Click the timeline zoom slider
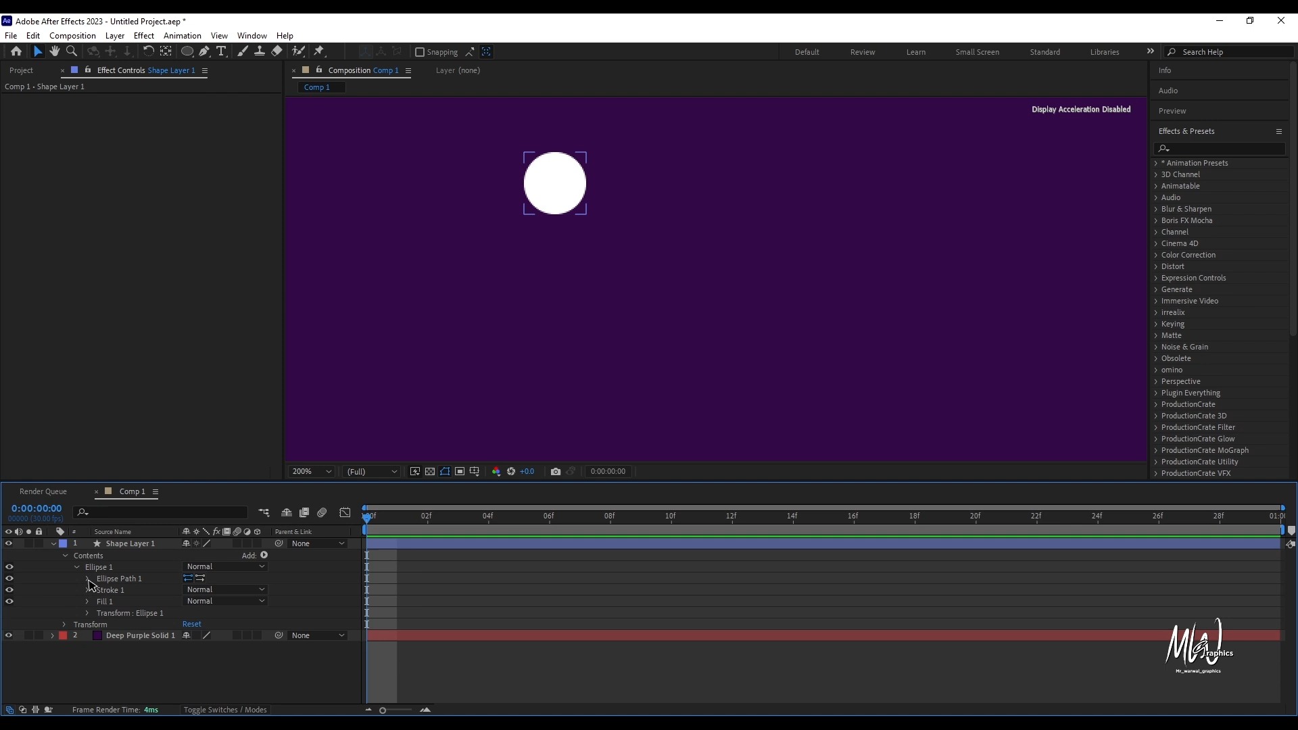Viewport: 1298px width, 730px height. tap(383, 710)
